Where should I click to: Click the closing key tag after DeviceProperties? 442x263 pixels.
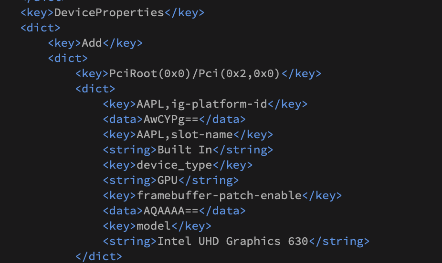[185, 12]
